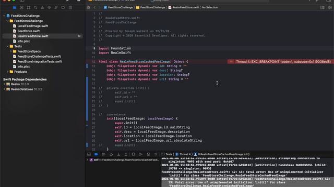Select RealmFeedStore.swift in navigator
Screen dimensions: 334x187
click(x=33, y=36)
